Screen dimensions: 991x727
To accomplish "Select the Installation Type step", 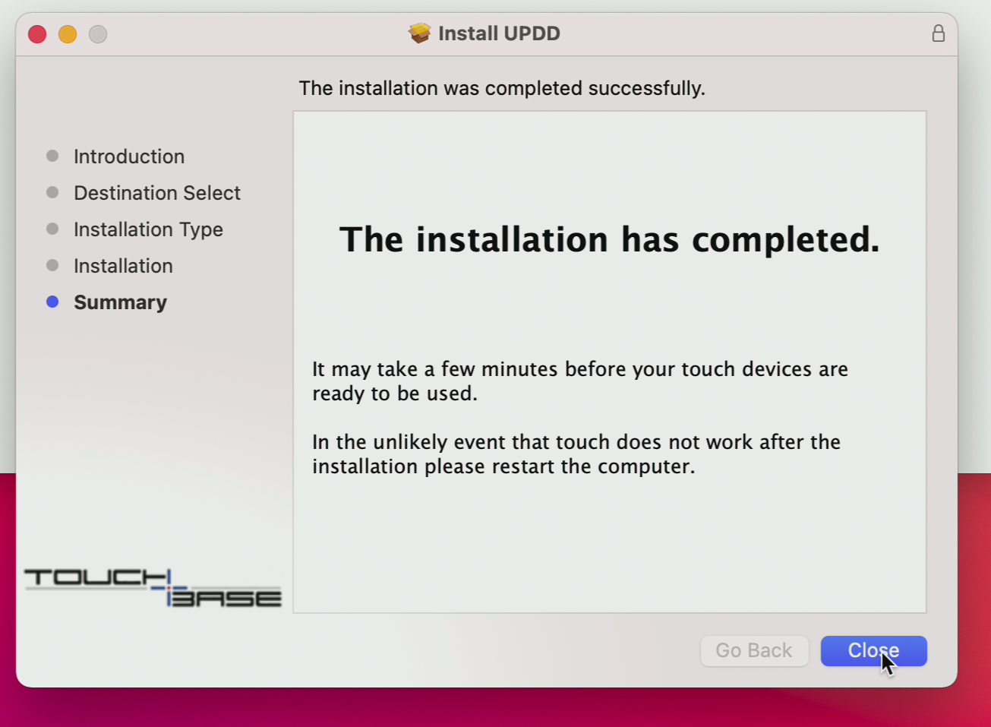I will pyautogui.click(x=148, y=229).
